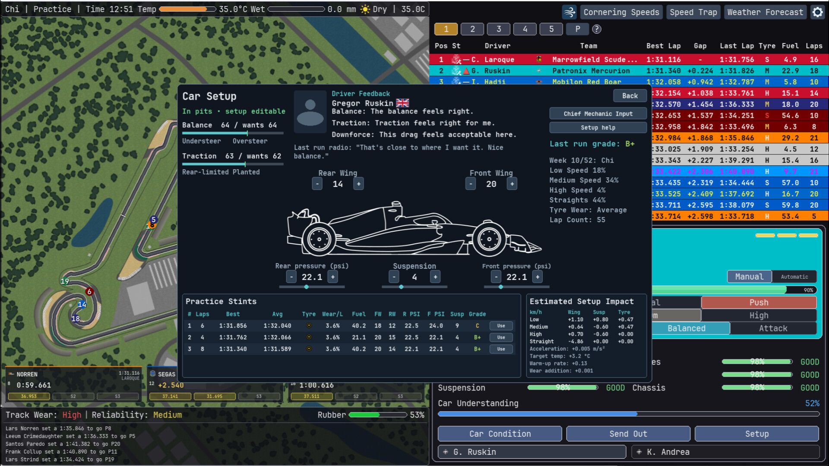Viewport: 829px width, 466px height.
Task: Adjust rear pressure slider
Action: click(312, 287)
